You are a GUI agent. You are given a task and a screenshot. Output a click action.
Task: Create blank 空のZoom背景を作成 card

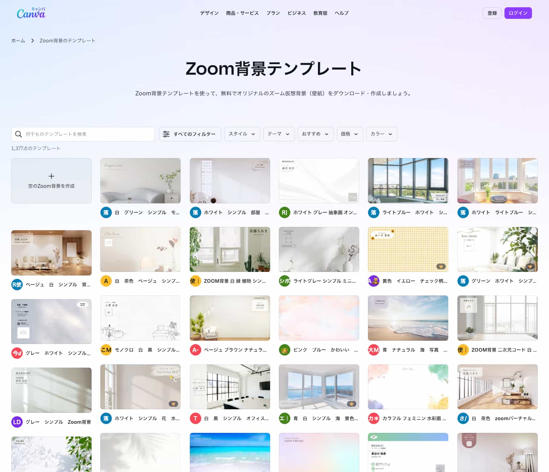[x=51, y=181]
